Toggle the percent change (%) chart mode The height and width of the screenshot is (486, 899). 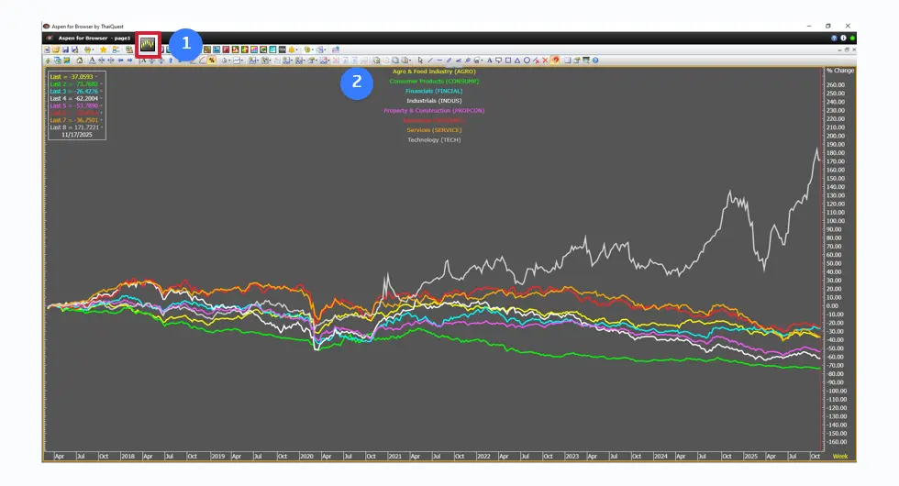pos(212,61)
